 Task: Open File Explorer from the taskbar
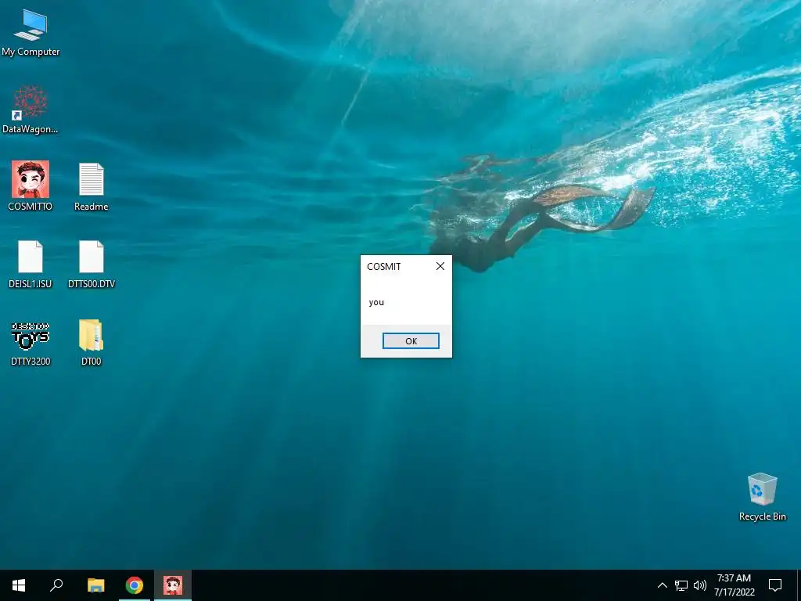pyautogui.click(x=95, y=585)
